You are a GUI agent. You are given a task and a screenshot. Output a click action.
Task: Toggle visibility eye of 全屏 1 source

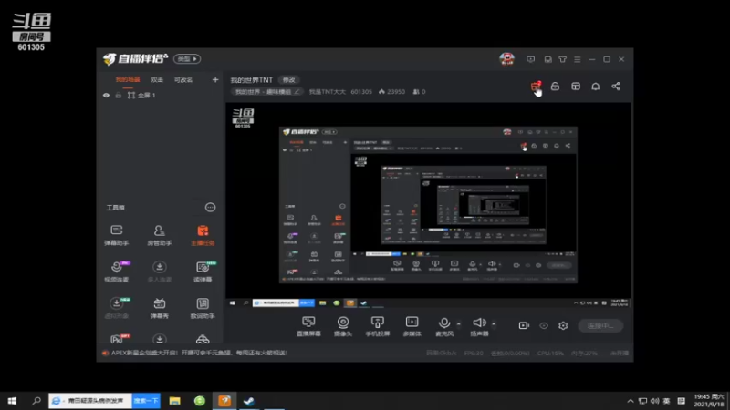click(106, 96)
